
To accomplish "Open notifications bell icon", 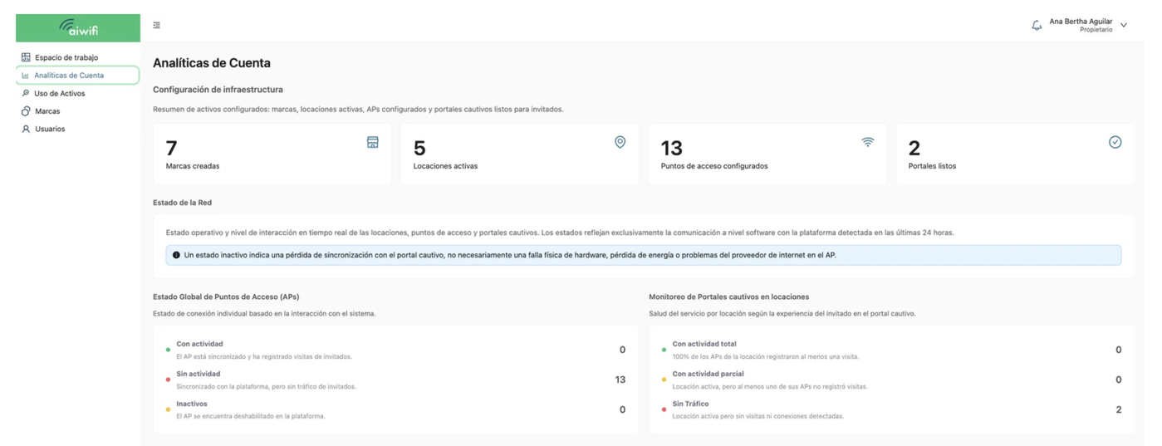I will 1037,26.
